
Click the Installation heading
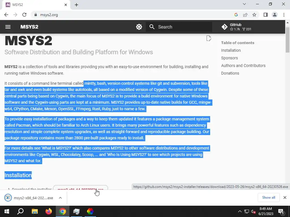[x=18, y=175]
